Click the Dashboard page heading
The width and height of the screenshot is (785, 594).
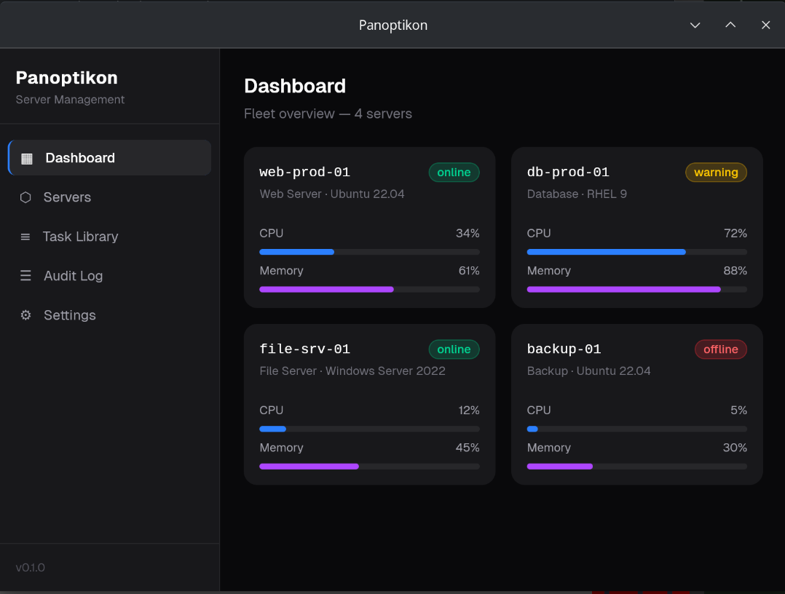click(295, 86)
